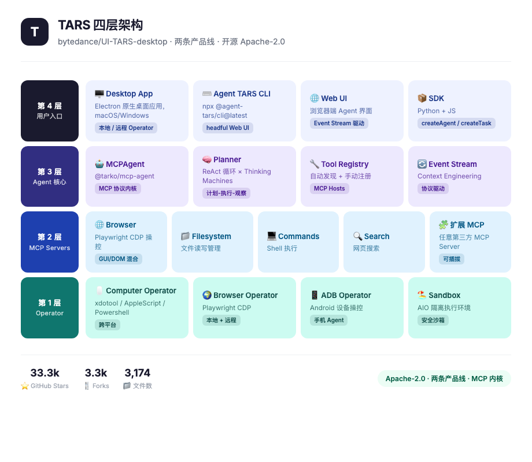Click the headful Web UI tag
The image size is (532, 462).
(x=228, y=128)
